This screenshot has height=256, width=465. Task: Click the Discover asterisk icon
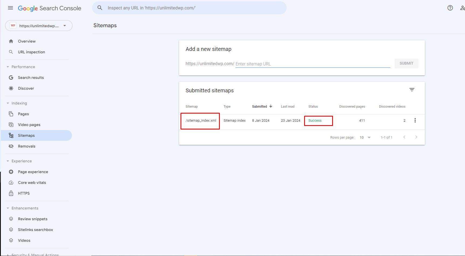[11, 88]
